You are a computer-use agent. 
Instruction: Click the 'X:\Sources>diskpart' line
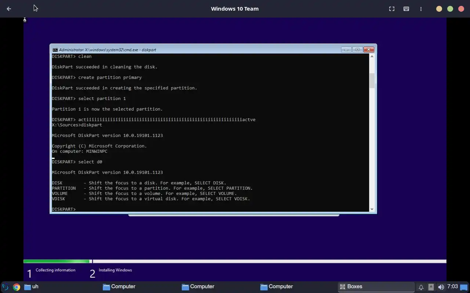pyautogui.click(x=77, y=125)
